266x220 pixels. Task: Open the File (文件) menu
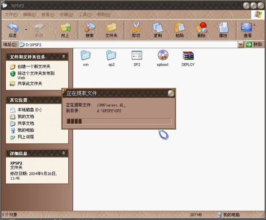(11, 15)
